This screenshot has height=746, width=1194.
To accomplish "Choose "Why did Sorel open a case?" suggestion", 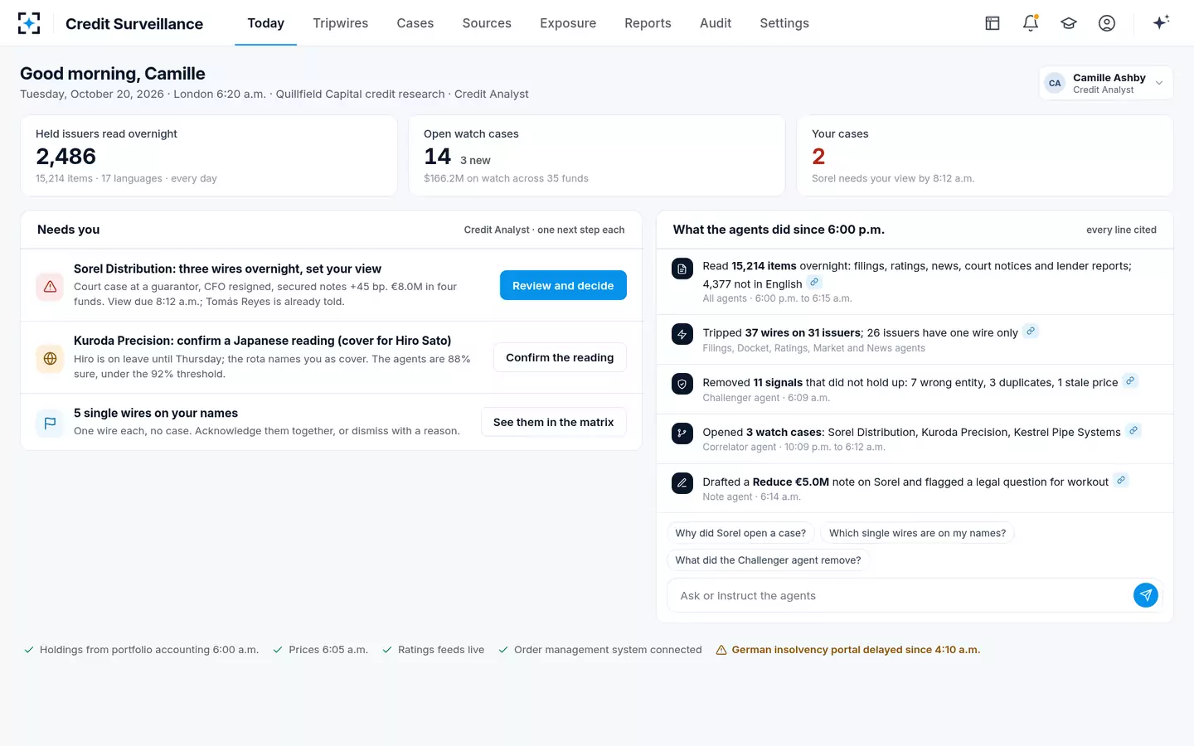I will pyautogui.click(x=740, y=533).
